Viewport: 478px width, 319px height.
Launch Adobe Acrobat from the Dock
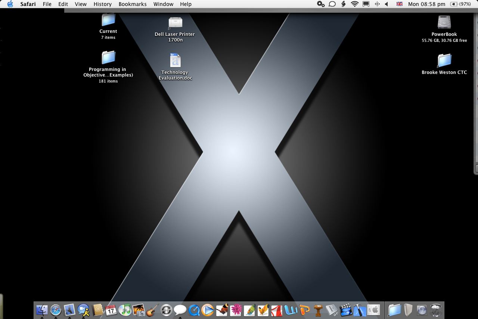(x=277, y=310)
